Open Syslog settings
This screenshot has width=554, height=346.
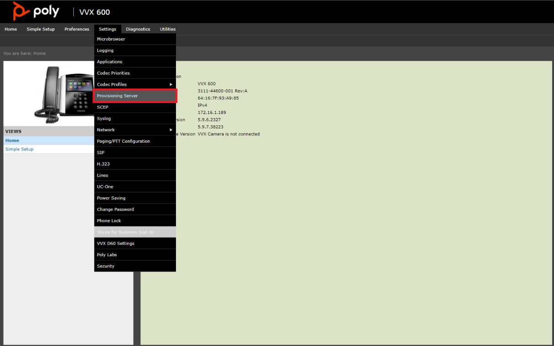pyautogui.click(x=135, y=119)
